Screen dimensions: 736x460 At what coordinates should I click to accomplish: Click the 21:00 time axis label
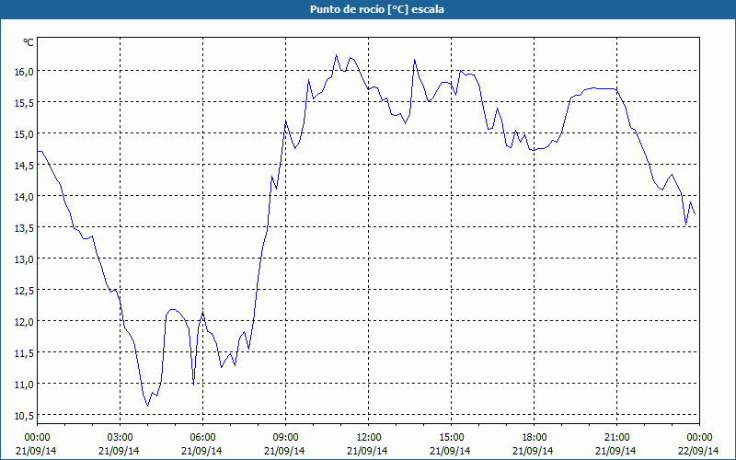(616, 438)
